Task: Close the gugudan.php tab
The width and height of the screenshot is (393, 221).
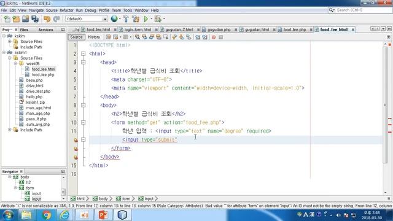Action: click(236, 29)
